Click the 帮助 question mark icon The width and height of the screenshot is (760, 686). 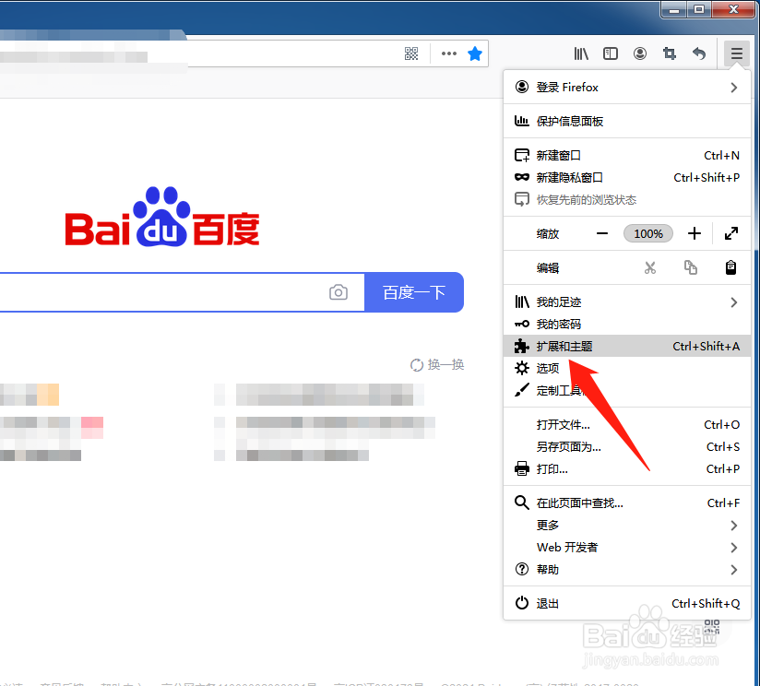point(521,569)
